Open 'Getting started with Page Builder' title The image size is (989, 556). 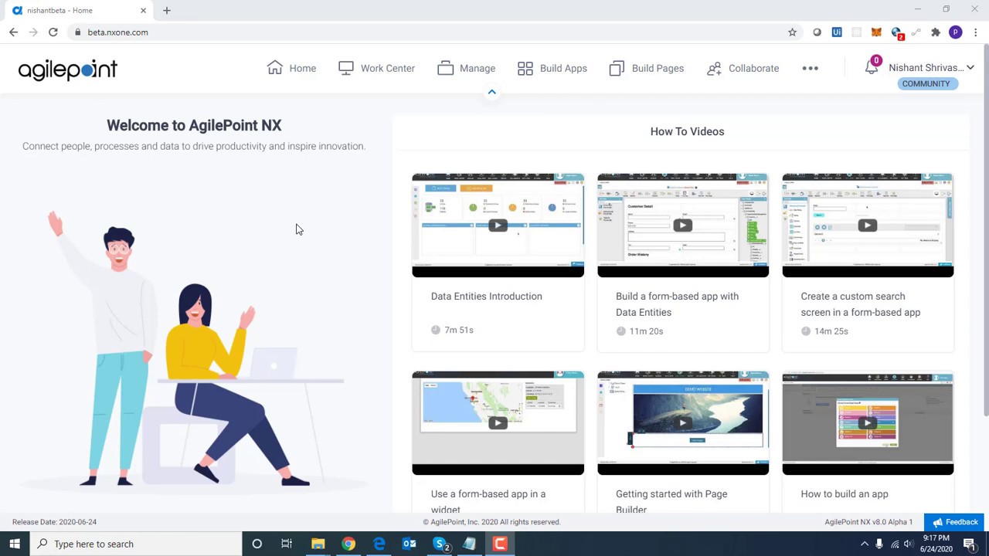(671, 501)
